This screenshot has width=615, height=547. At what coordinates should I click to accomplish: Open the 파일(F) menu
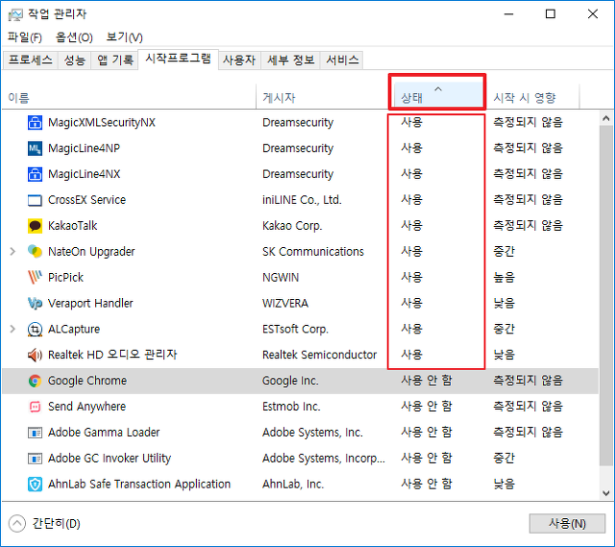[25, 37]
